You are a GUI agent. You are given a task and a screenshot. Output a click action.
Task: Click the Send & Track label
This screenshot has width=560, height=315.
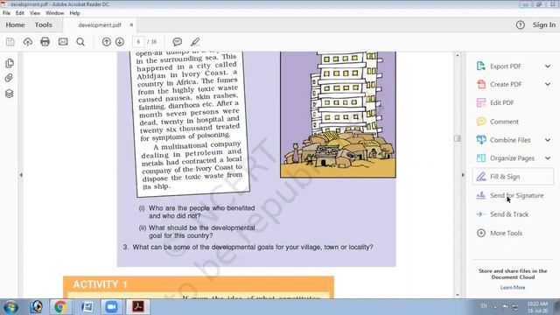(x=509, y=214)
